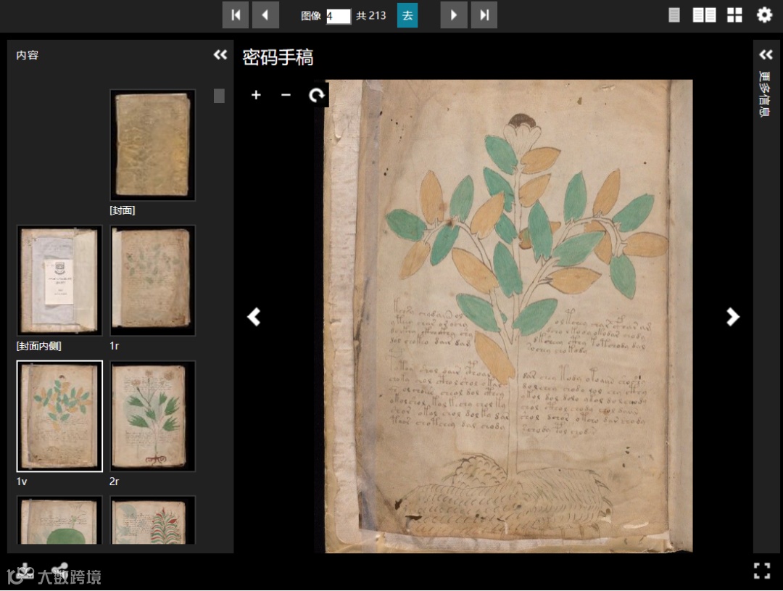783x591 pixels.
Task: Show next page with right arrow overlay
Action: [x=732, y=317]
